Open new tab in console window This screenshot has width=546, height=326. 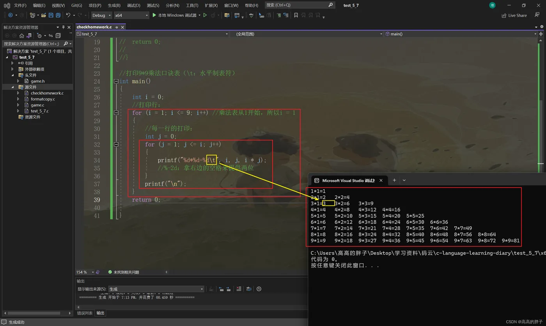394,180
